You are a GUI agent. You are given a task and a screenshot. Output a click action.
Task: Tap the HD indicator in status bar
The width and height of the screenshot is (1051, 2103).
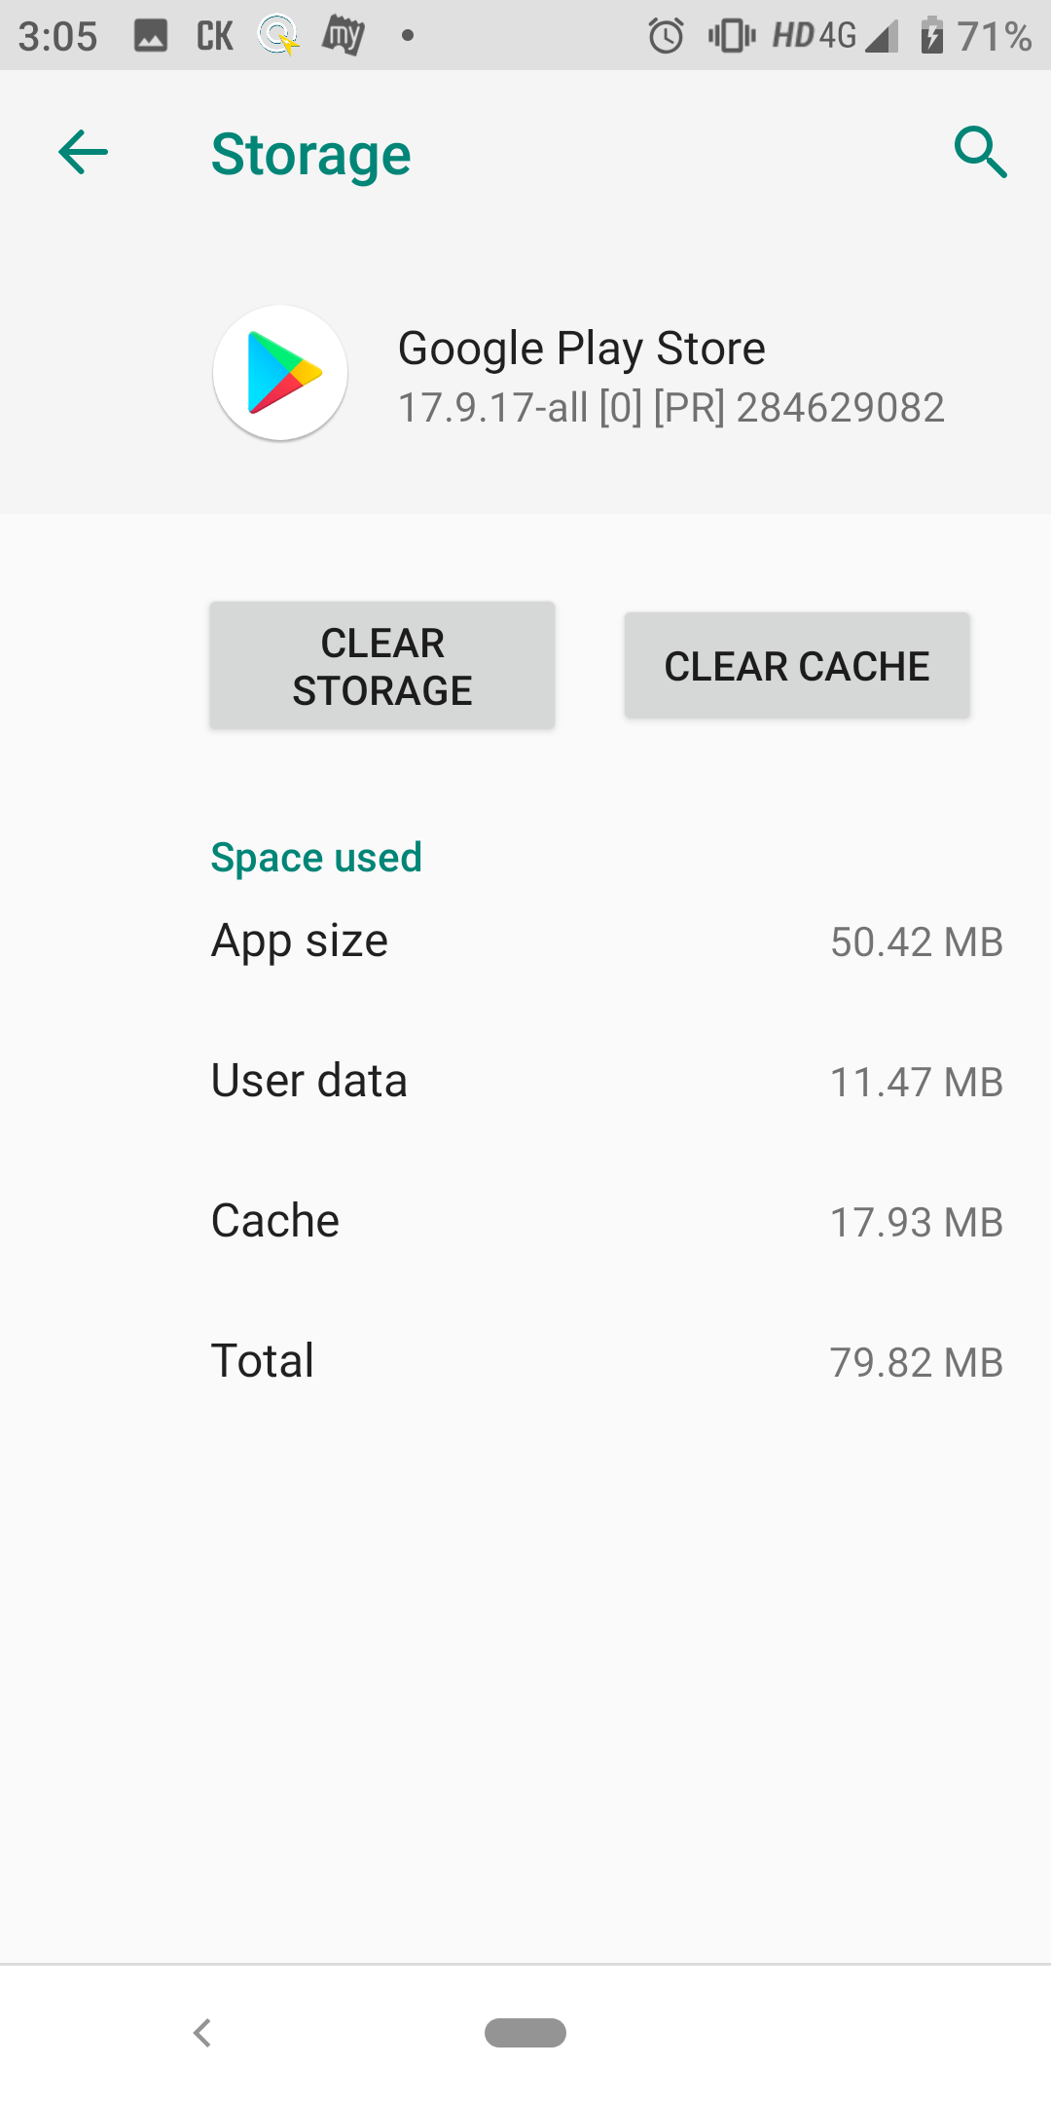tap(793, 35)
